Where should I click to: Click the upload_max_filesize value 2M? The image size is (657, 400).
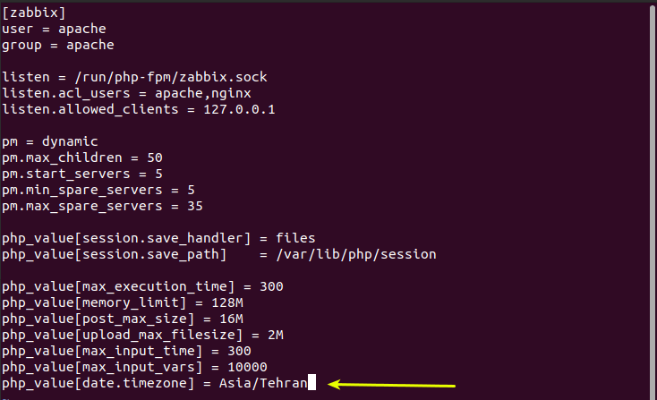pyautogui.click(x=276, y=335)
